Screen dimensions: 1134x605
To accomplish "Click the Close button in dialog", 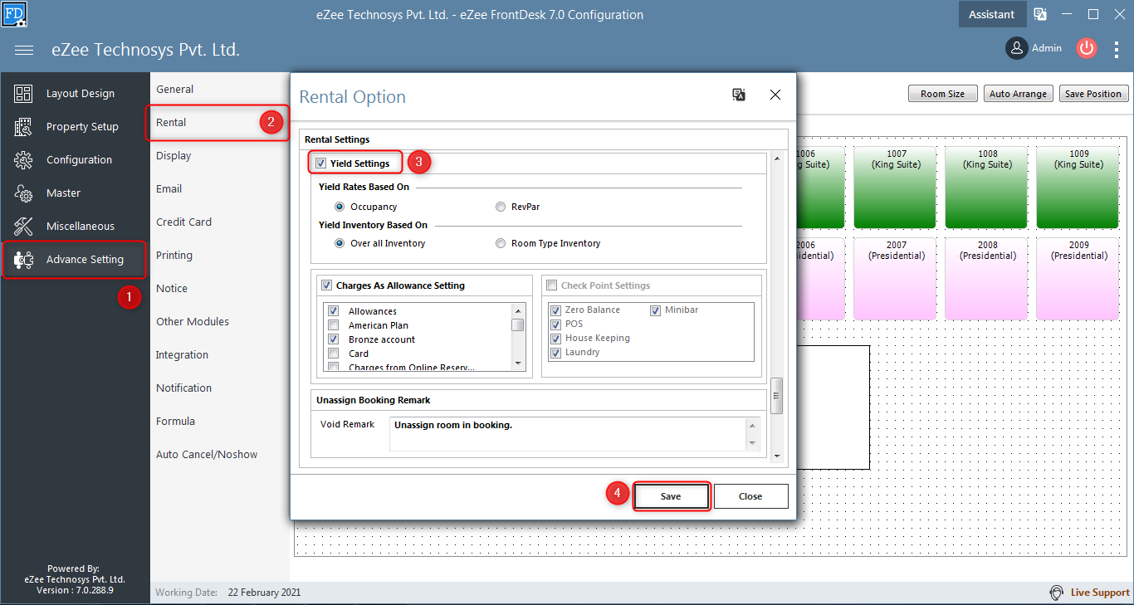I will [x=750, y=496].
